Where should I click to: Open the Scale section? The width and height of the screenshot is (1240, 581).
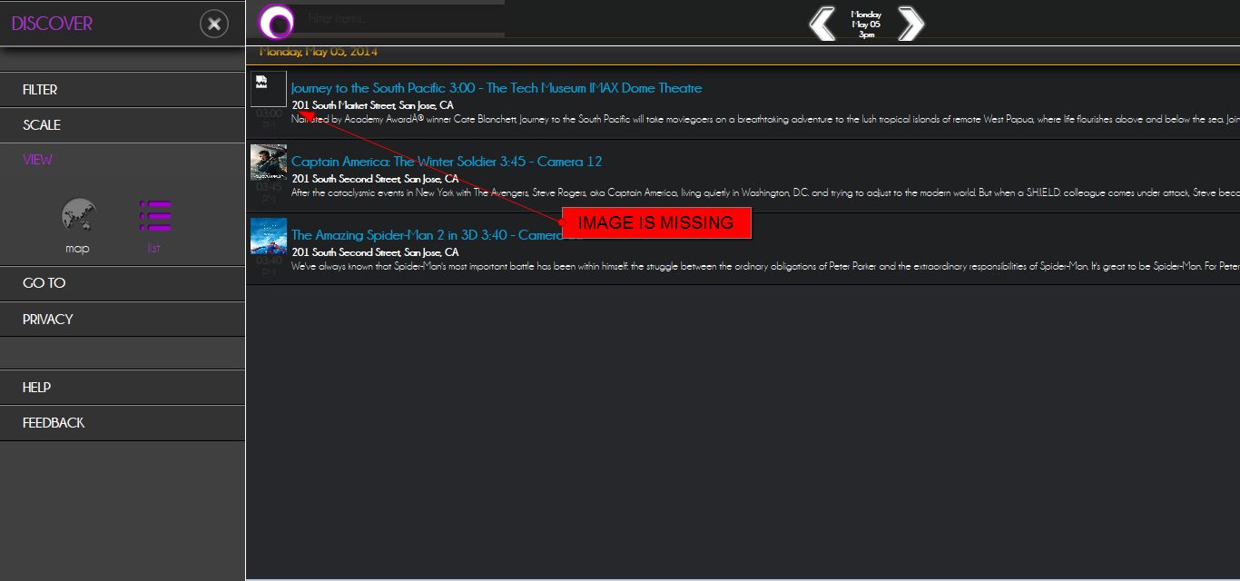tap(123, 125)
